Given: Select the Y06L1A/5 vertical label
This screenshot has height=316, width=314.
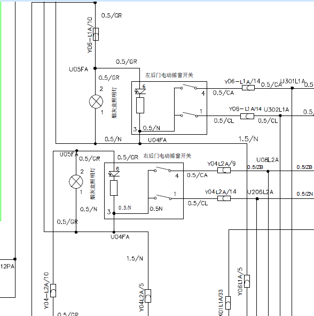Looking at the screenshot, I should [240, 282].
